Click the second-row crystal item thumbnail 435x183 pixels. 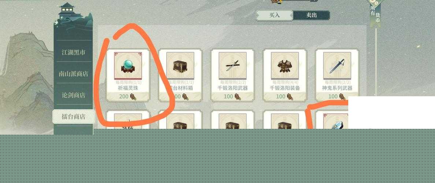(336, 122)
